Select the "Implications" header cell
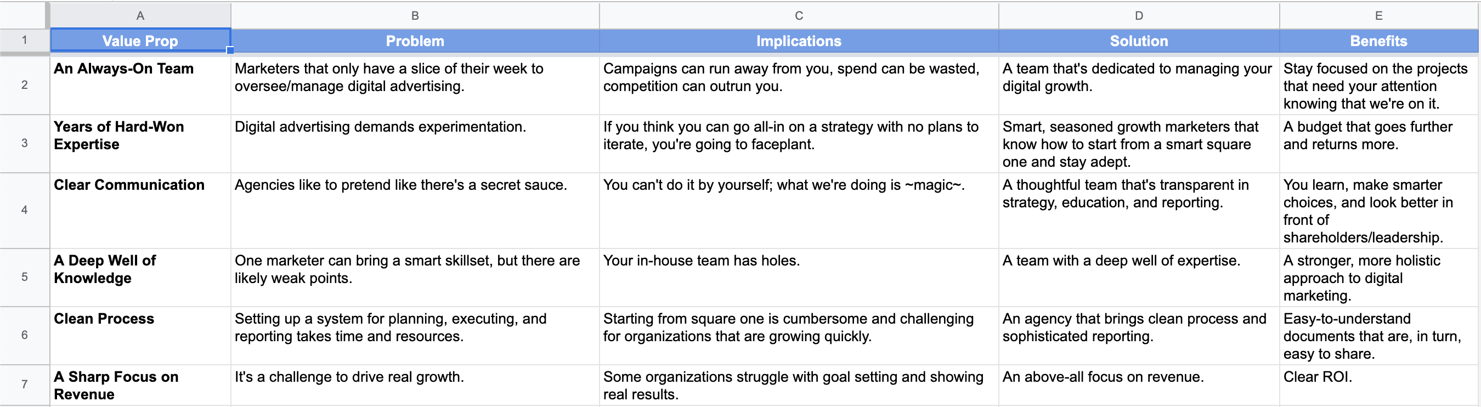 (x=799, y=41)
